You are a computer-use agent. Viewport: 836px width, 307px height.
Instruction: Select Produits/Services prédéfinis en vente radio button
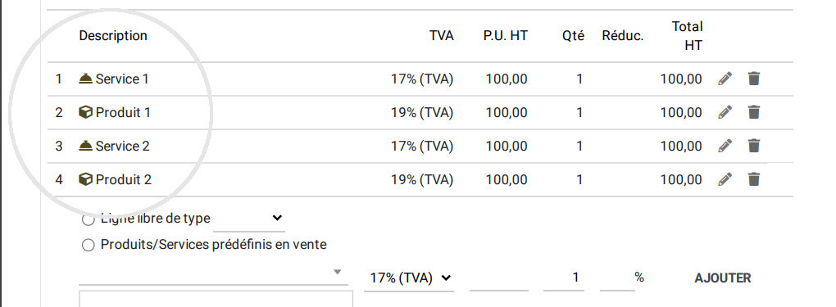[88, 245]
